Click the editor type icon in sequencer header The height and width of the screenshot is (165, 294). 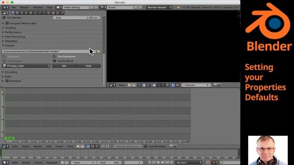point(5,146)
